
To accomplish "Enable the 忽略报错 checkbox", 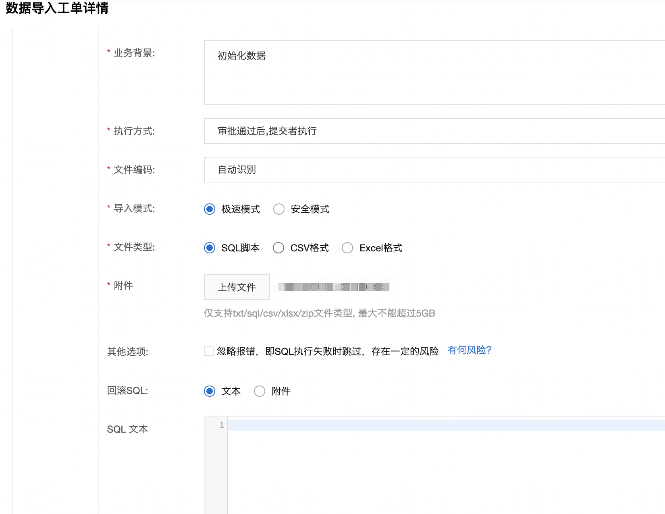I will coord(209,351).
